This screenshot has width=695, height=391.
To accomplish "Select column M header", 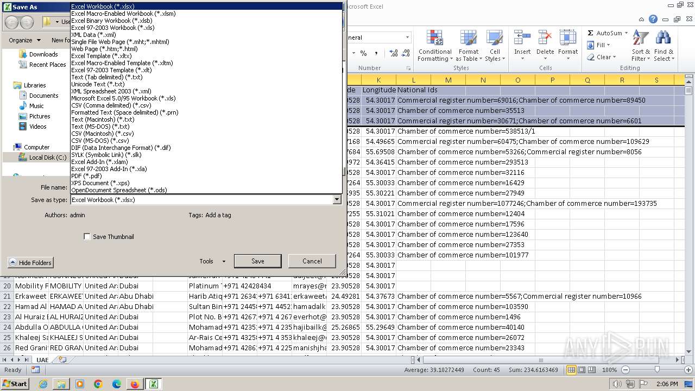I will (x=448, y=80).
